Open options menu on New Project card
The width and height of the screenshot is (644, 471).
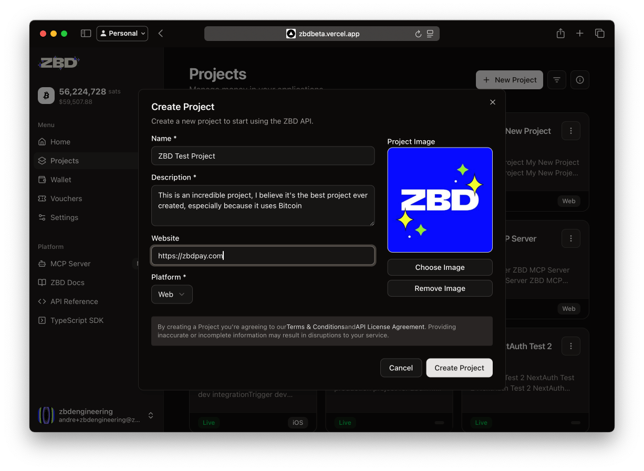click(571, 131)
